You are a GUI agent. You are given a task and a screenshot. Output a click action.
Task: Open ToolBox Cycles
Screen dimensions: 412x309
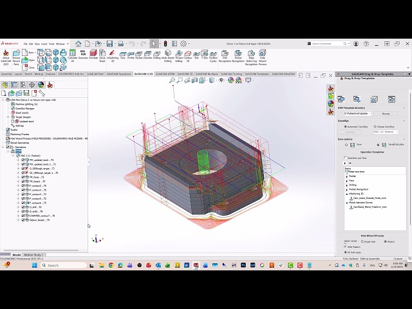(x=213, y=57)
